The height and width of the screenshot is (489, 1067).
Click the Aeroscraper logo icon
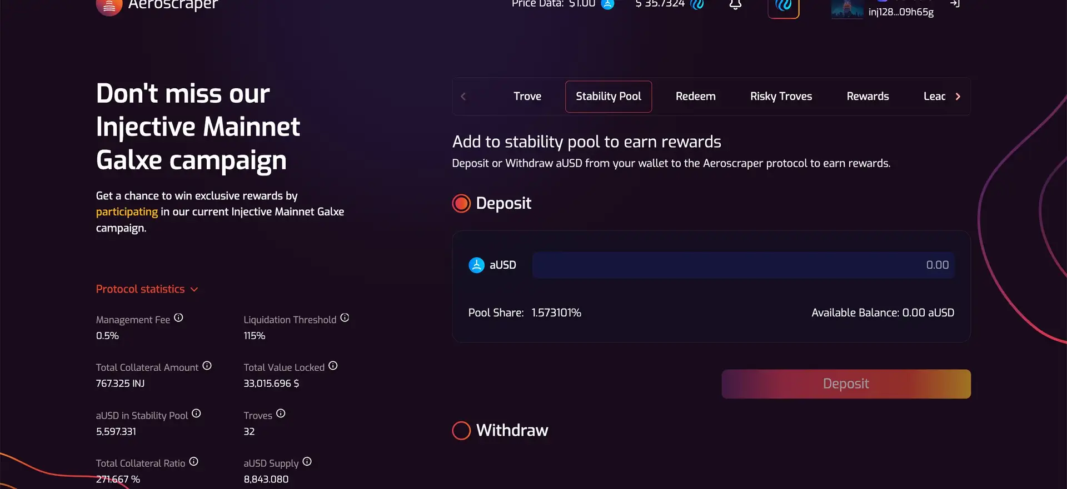109,7
